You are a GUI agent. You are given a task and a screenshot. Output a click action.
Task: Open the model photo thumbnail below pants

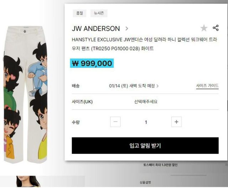click(x=28, y=181)
